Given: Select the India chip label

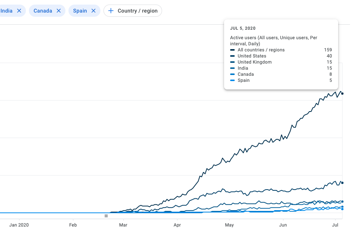Looking at the screenshot, I should pos(6,11).
